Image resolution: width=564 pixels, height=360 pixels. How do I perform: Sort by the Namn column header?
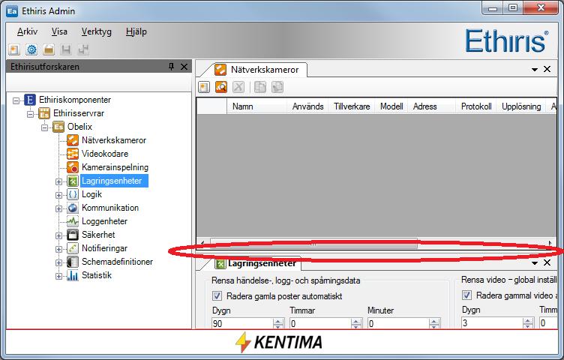(x=256, y=106)
